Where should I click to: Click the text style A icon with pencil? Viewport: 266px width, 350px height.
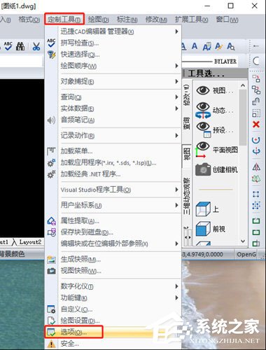pyautogui.click(x=218, y=46)
